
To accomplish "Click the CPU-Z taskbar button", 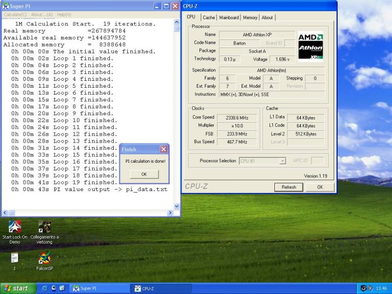I will [x=161, y=289].
